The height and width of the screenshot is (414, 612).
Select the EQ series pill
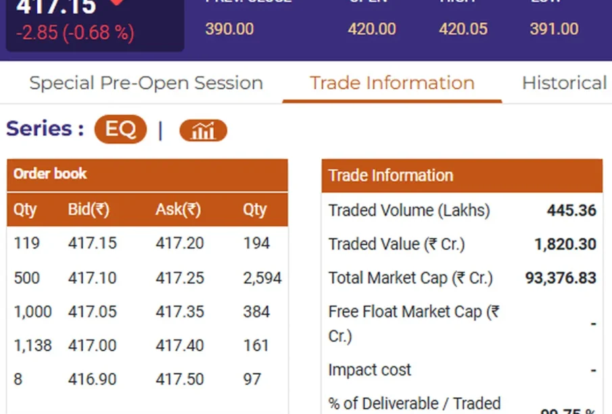120,129
